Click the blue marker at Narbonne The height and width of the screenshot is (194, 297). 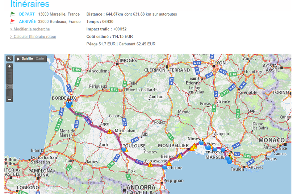(x=165, y=167)
